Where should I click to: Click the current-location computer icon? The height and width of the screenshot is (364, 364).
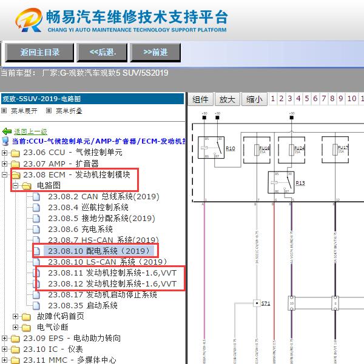pyautogui.click(x=5, y=141)
